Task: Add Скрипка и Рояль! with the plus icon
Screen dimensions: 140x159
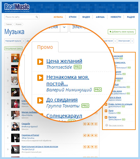Action: pyautogui.click(x=92, y=135)
